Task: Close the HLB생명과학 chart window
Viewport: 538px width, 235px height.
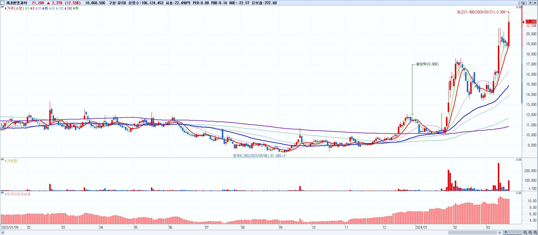Action: click(535, 3)
